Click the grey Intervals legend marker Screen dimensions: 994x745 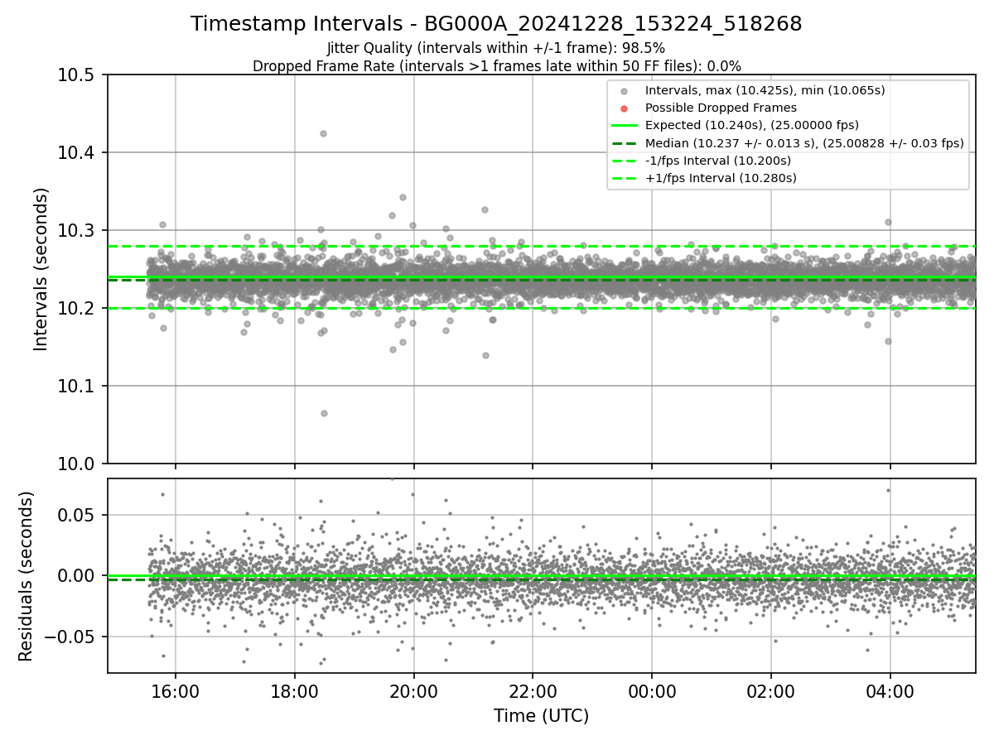(625, 91)
